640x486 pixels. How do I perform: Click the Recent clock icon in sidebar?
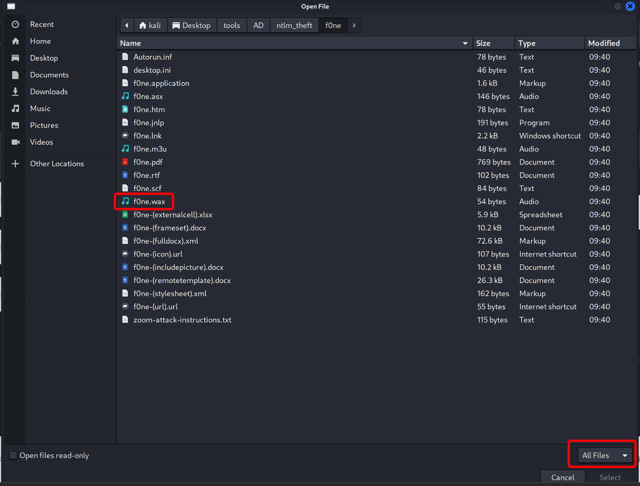click(15, 24)
